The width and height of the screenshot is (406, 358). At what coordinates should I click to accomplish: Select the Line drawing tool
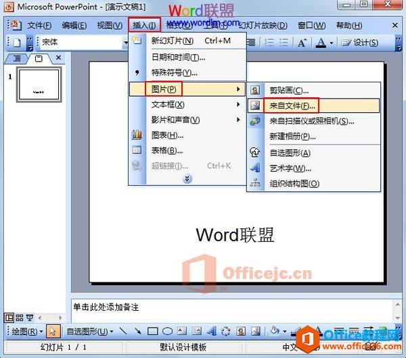123,331
